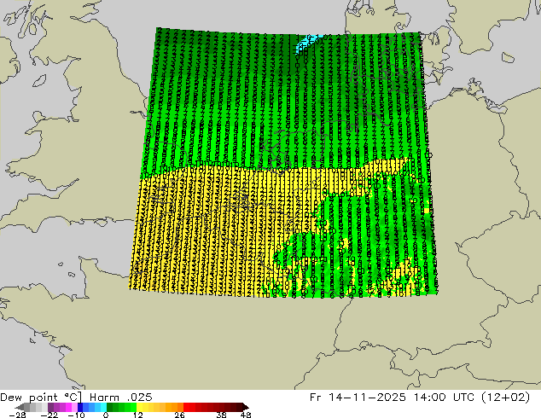Click the "Harm .025" model label

pyautogui.click(x=121, y=398)
